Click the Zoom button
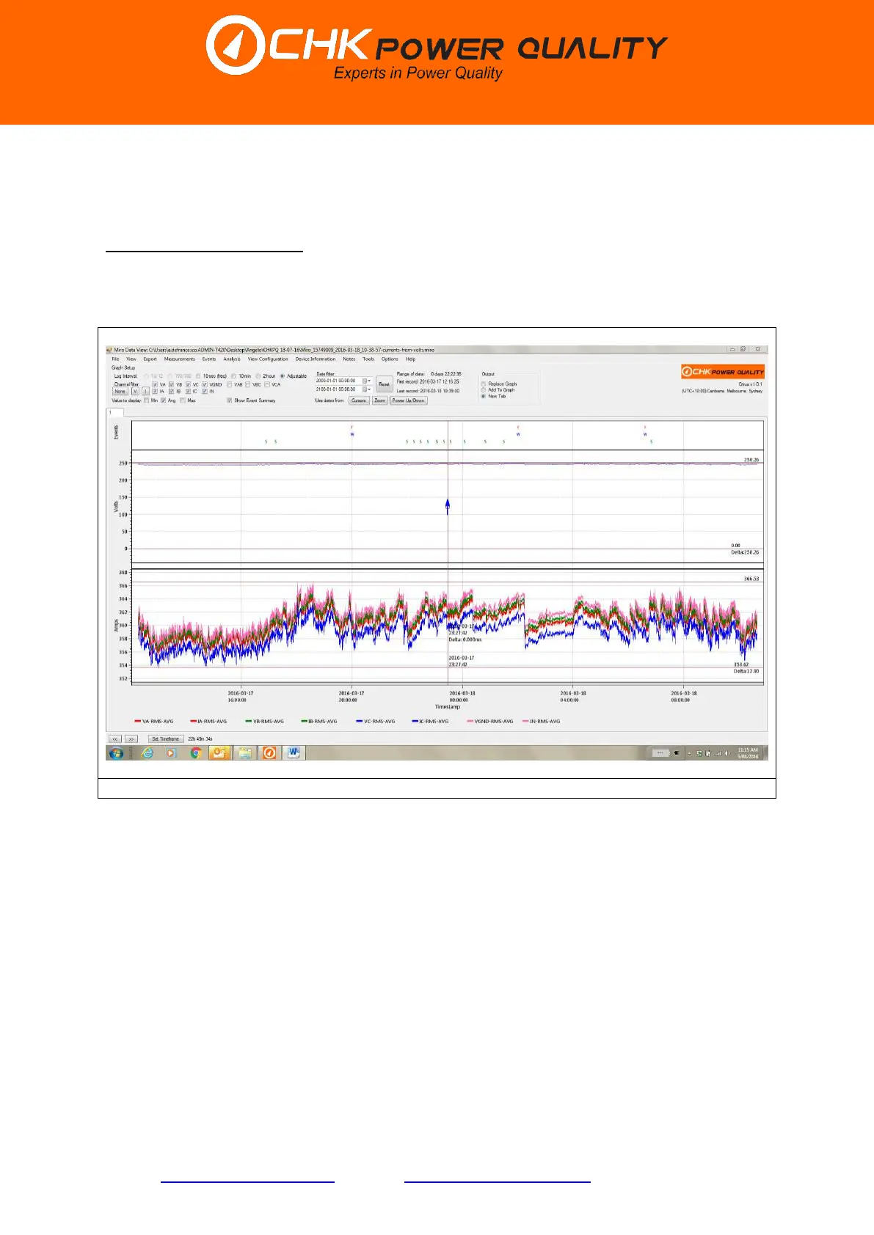 point(379,400)
